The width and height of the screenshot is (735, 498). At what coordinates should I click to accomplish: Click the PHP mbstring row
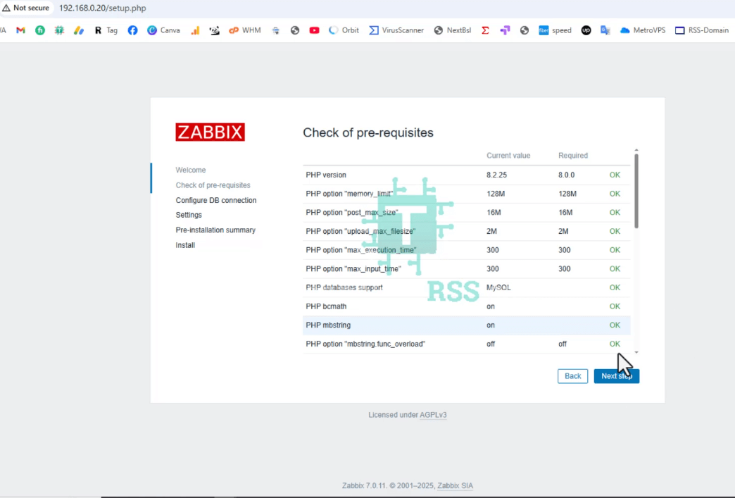(x=466, y=325)
